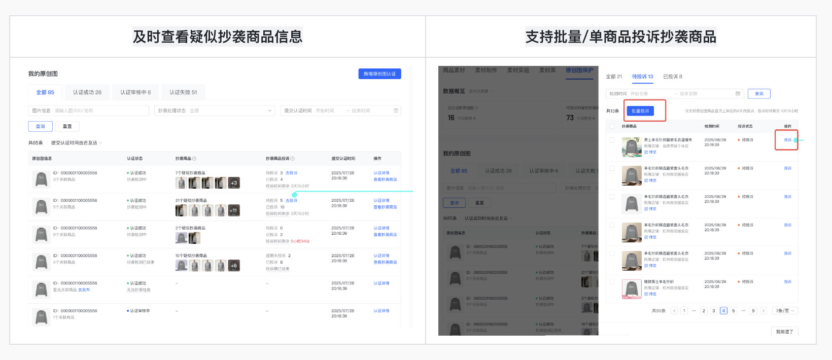Switch to 已投诉 8 tab
832x360 pixels.
pos(673,77)
